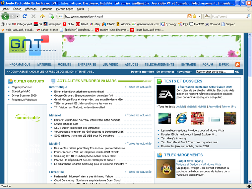This screenshot has height=189, width=252.
Task: Click the orange RSS icon in site navigation
Action: click(x=237, y=64)
